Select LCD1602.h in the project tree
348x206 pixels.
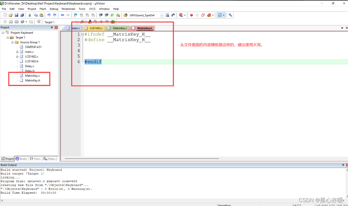click(x=32, y=61)
